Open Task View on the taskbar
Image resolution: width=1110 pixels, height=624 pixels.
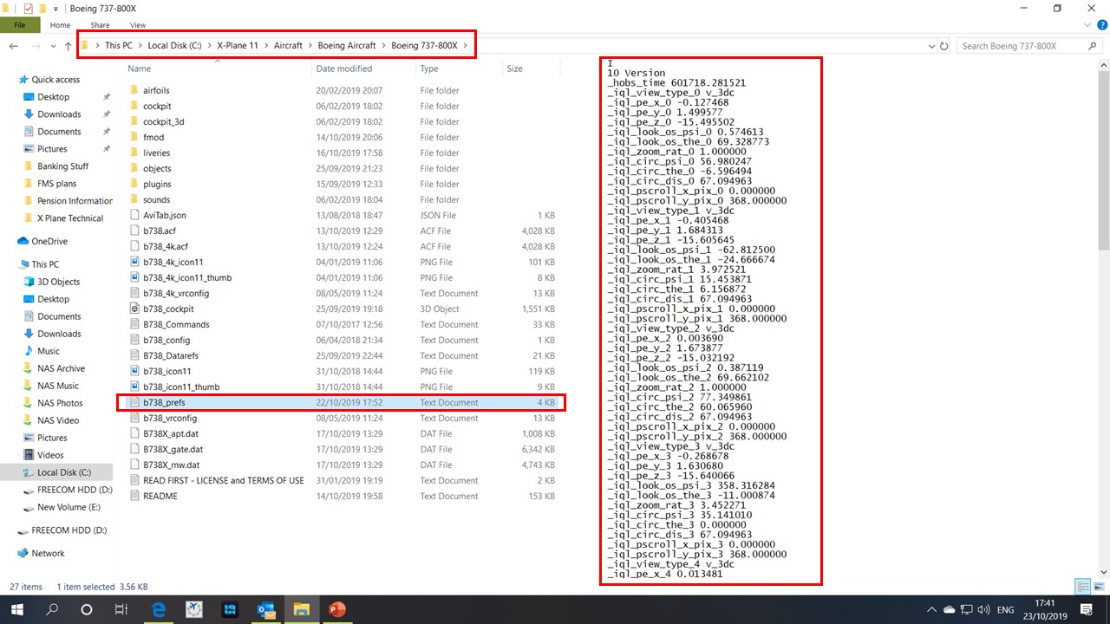[121, 609]
